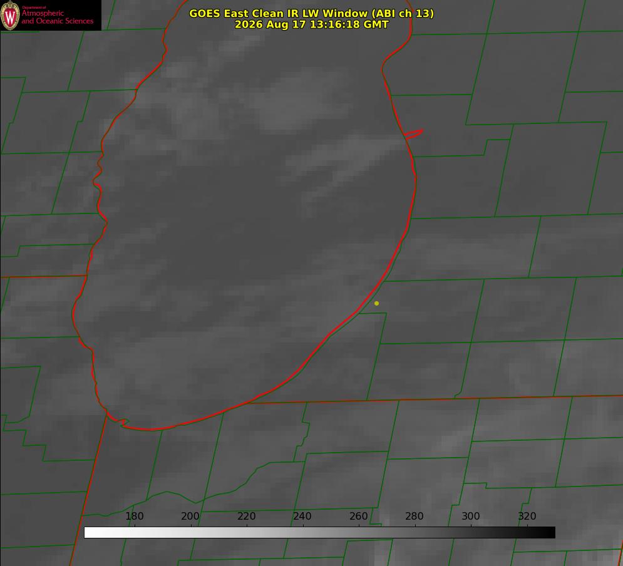Click the image title 'GOES East Clean IR LW Window (ABI ch 13)'
Viewport: 623px width, 566px height.
312,13
